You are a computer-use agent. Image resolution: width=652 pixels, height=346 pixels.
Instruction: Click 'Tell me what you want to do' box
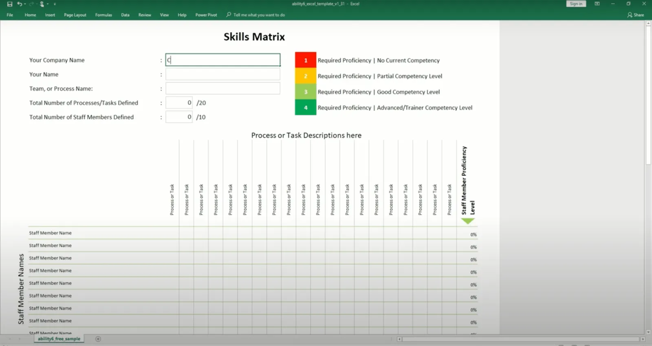tap(259, 15)
